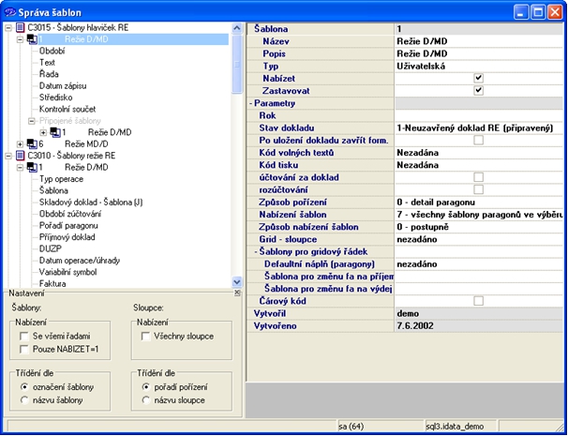Click the highlighted Režie D/MD template icon under C3015
The image size is (568, 436).
point(32,39)
